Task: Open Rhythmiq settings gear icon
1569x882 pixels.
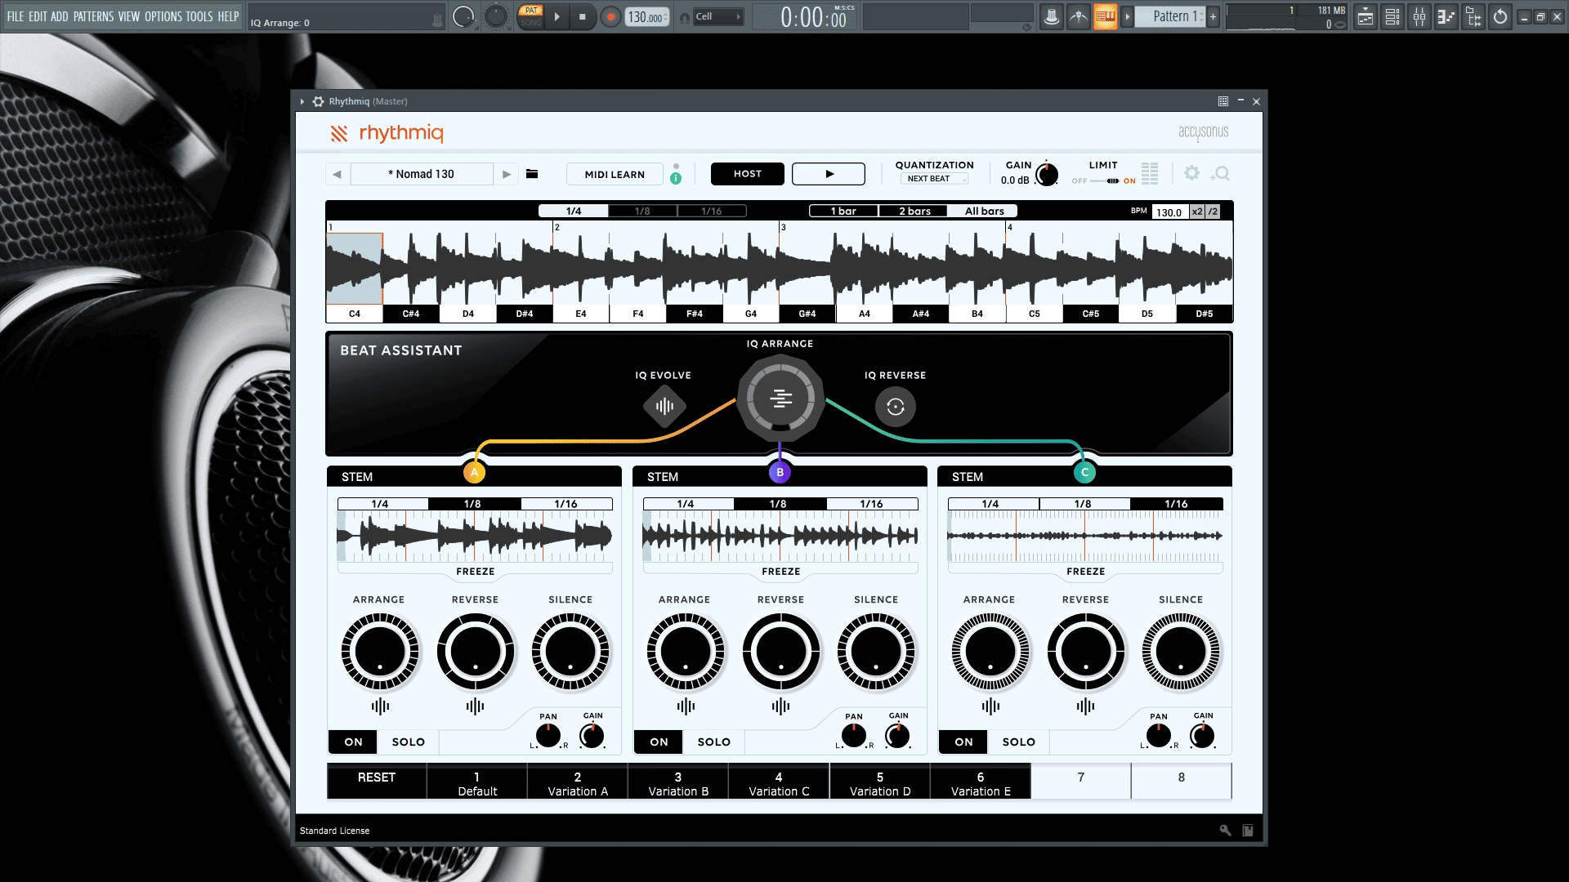Action: pos(1191,173)
